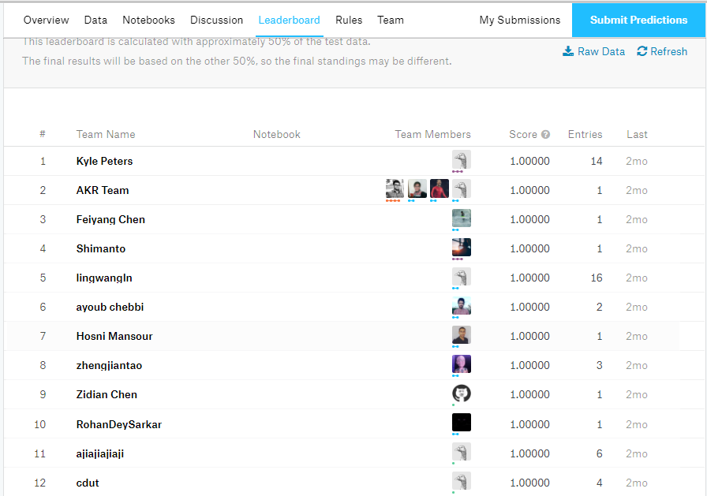This screenshot has height=496, width=707.
Task: Open the Notebooks tab
Action: [149, 21]
